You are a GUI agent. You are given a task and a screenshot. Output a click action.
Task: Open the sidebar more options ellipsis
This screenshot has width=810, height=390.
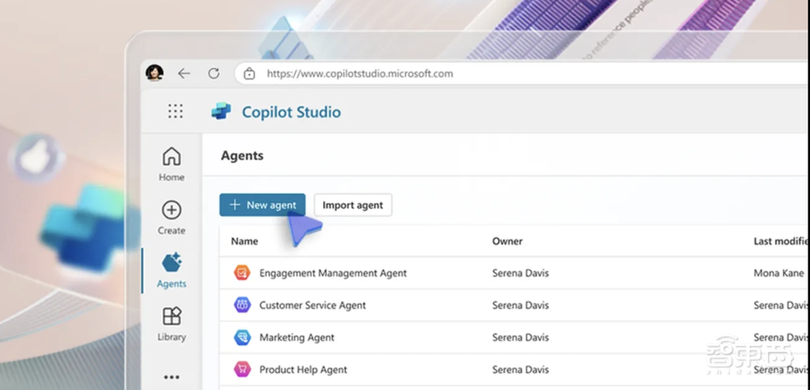click(x=172, y=378)
